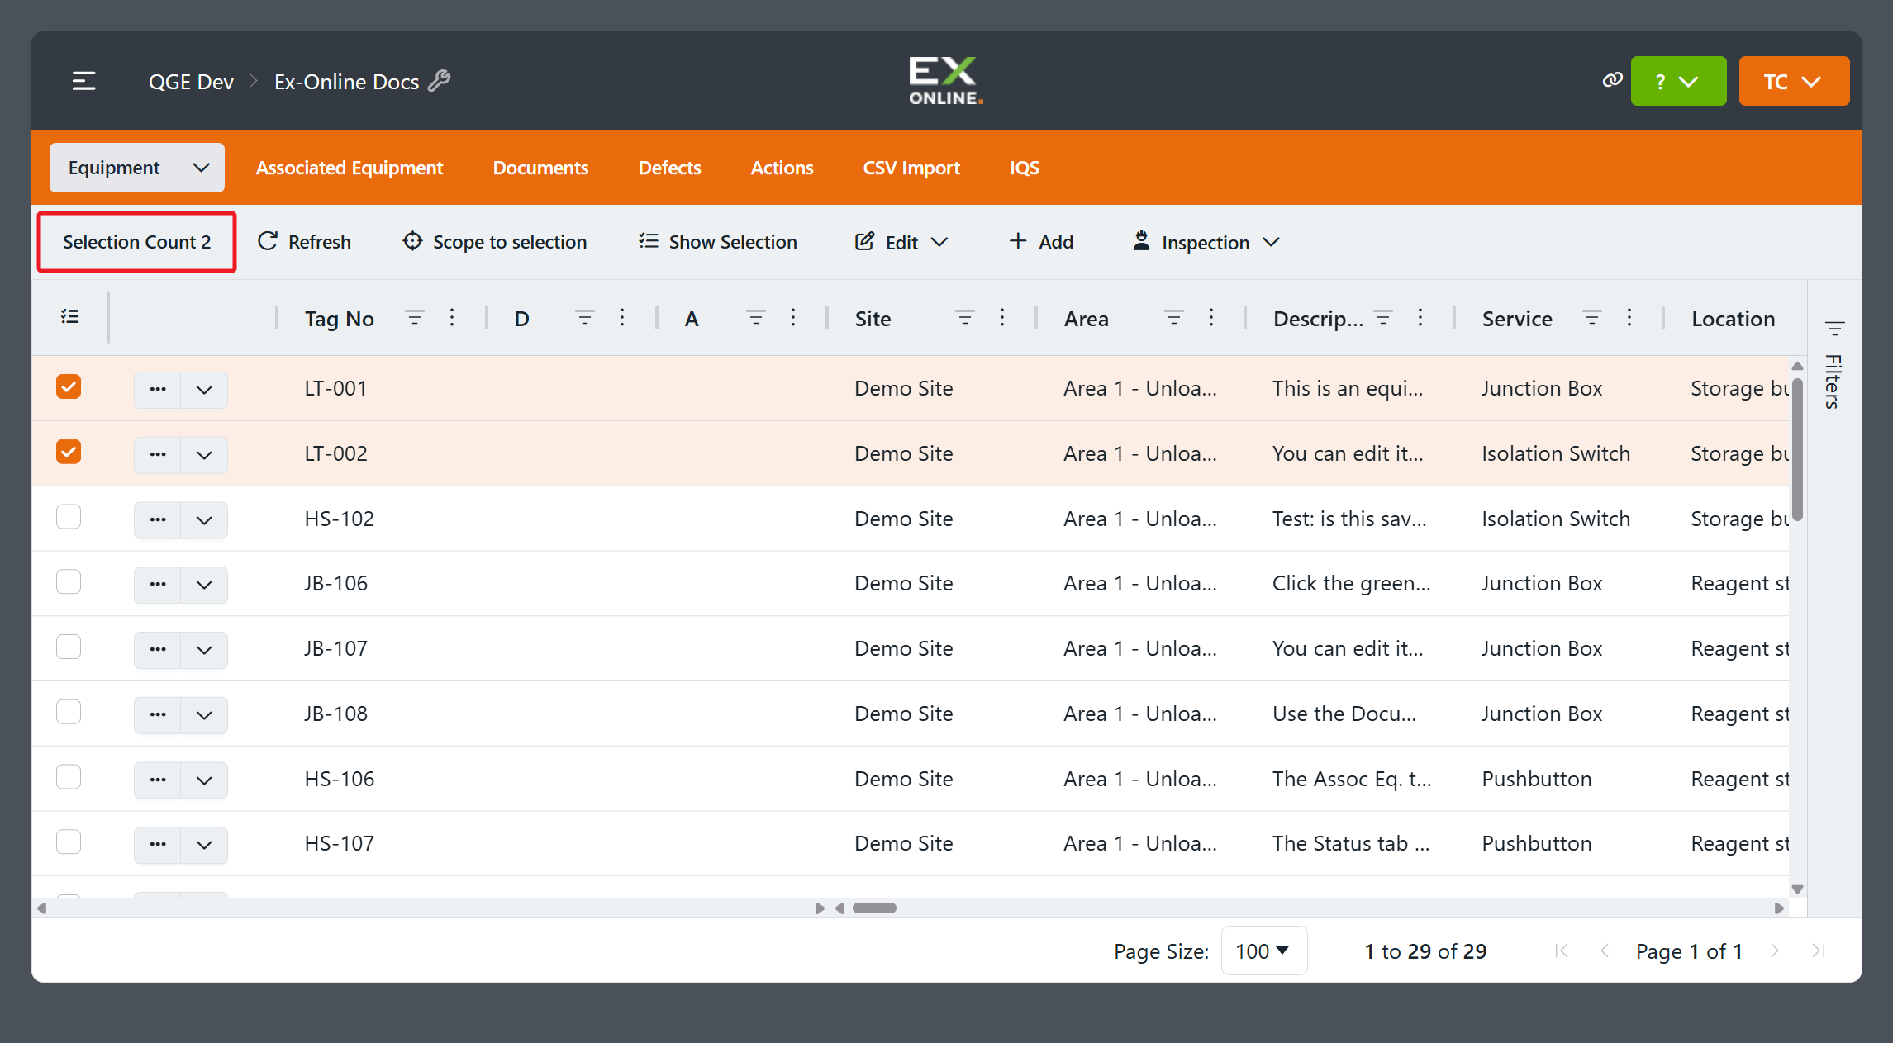Open the IQS tab
This screenshot has height=1043, width=1893.
1025,168
